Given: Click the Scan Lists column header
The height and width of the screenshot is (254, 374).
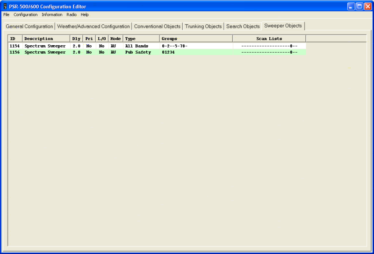Looking at the screenshot, I should [x=269, y=39].
